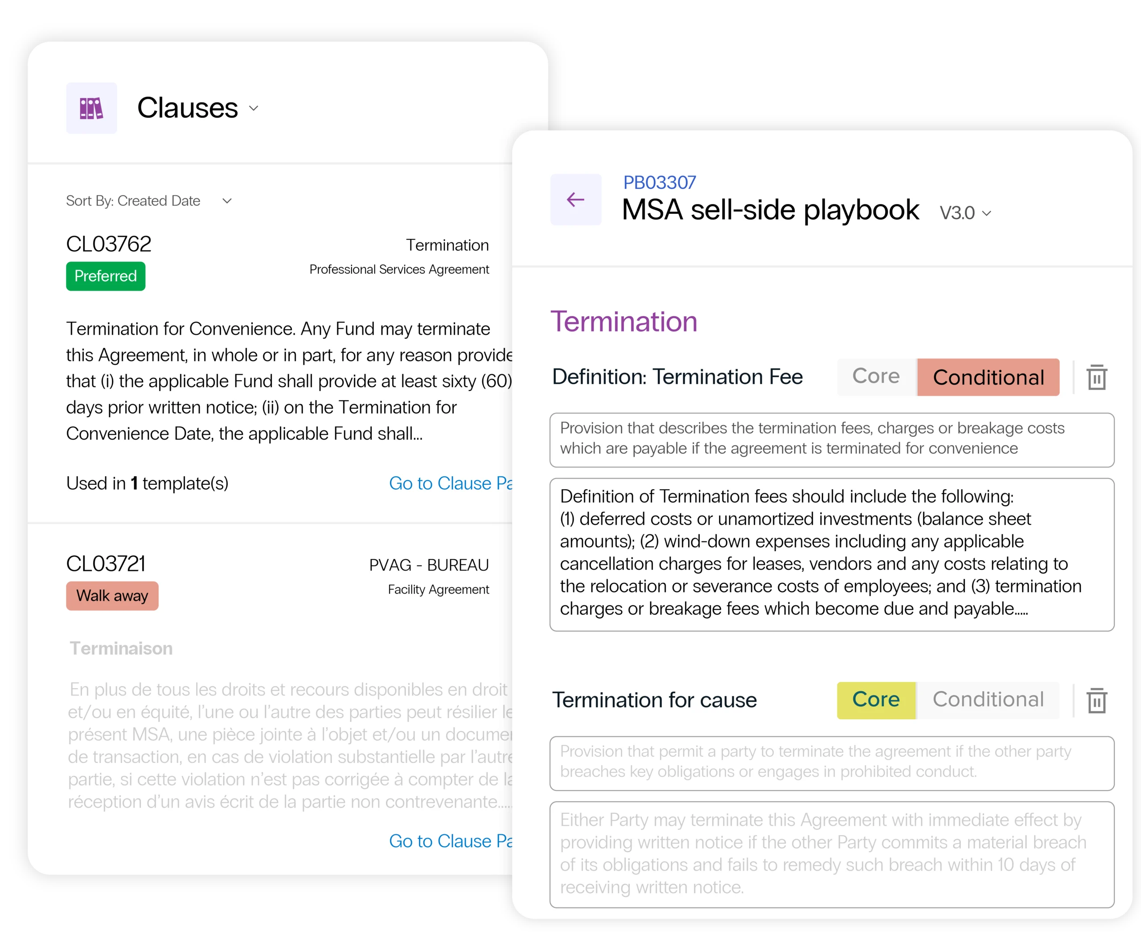Set Definition: Termination Fee to Core
The width and height of the screenshot is (1141, 935).
pyautogui.click(x=876, y=377)
